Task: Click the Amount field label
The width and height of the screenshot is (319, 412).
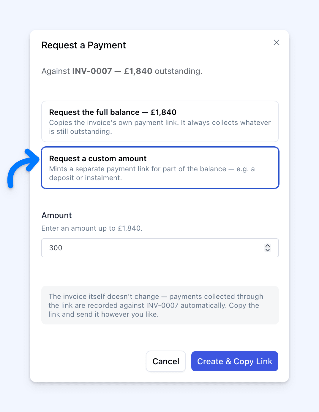Action: [x=57, y=215]
